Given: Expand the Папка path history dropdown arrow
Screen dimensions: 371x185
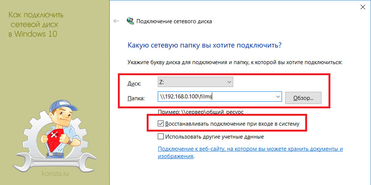Looking at the screenshot, I should point(278,97).
